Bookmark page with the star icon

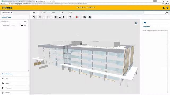pyautogui.click(x=163, y=4)
